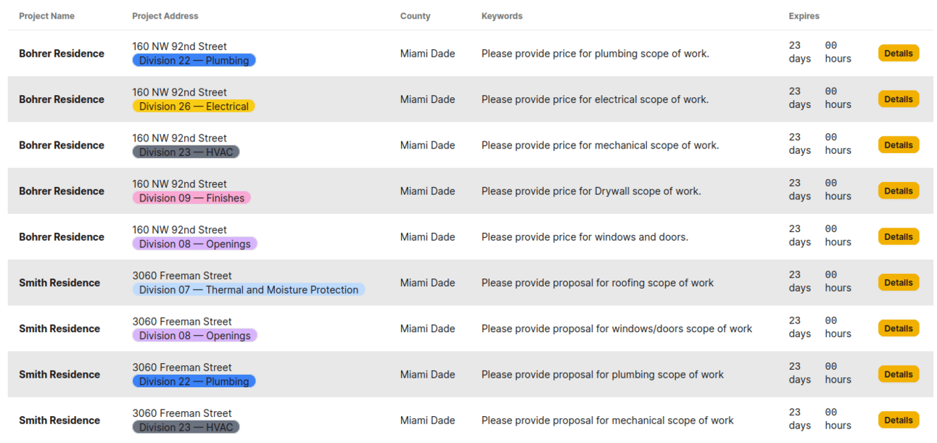Select Division 07 — Thermal and Moisture Protection tag
This screenshot has height=443, width=937.
tap(249, 289)
